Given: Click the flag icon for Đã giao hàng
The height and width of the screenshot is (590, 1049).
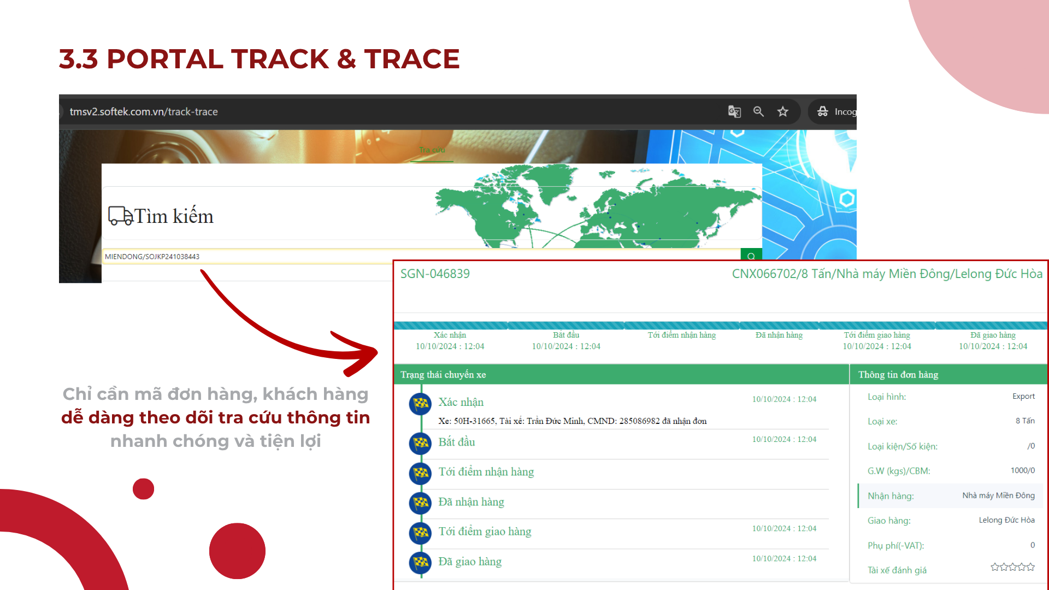Looking at the screenshot, I should [421, 562].
